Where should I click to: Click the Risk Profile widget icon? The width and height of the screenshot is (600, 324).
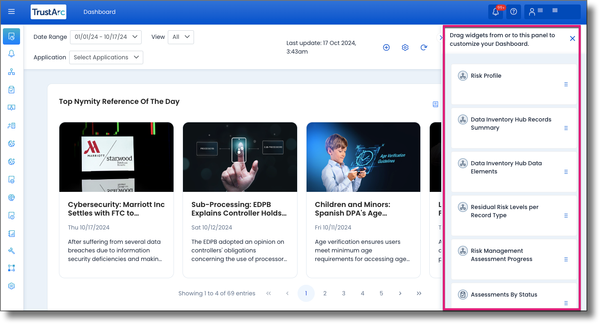pyautogui.click(x=463, y=76)
